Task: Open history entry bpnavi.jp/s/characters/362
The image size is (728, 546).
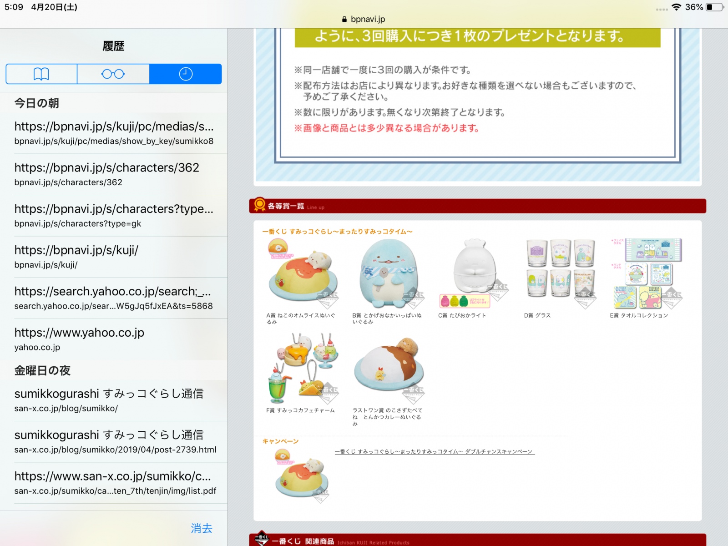Action: pyautogui.click(x=114, y=175)
